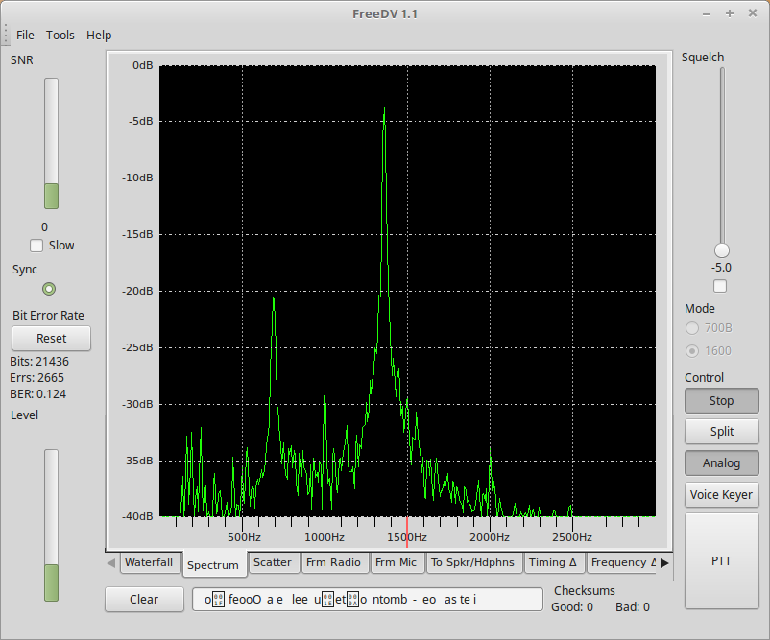Switch to the Waterfall tab
770x640 pixels.
(x=149, y=562)
